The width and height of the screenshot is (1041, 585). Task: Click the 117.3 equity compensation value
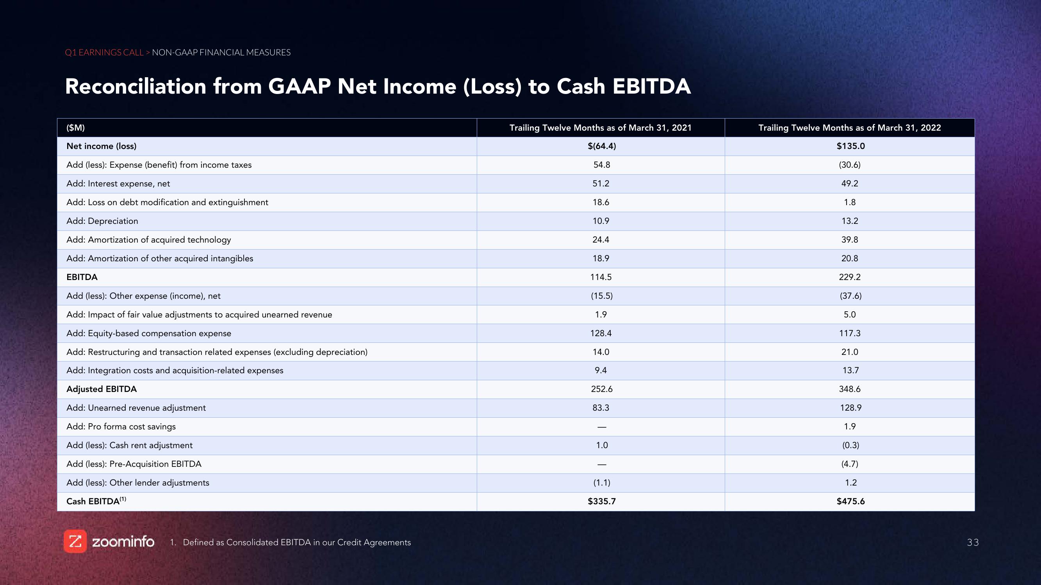(x=850, y=333)
